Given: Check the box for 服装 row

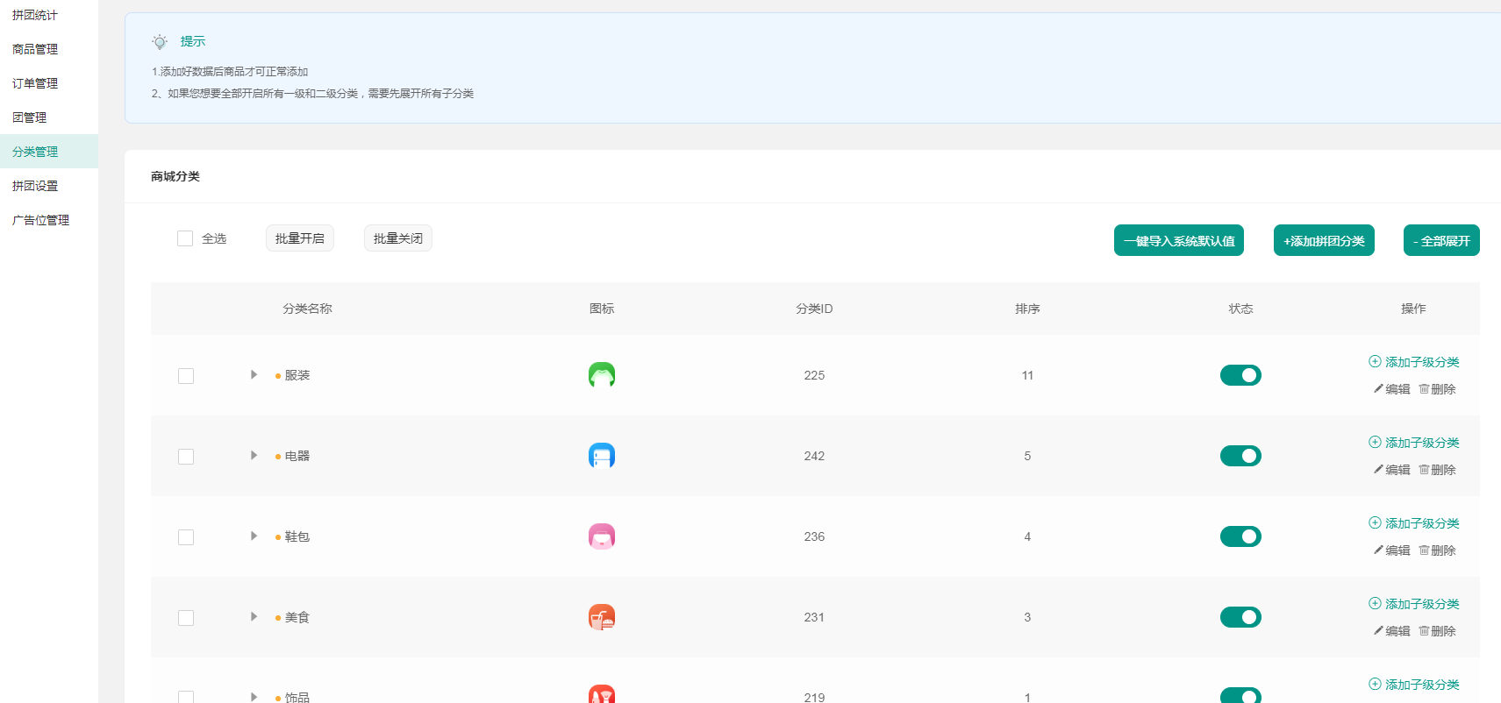Looking at the screenshot, I should pos(186,376).
